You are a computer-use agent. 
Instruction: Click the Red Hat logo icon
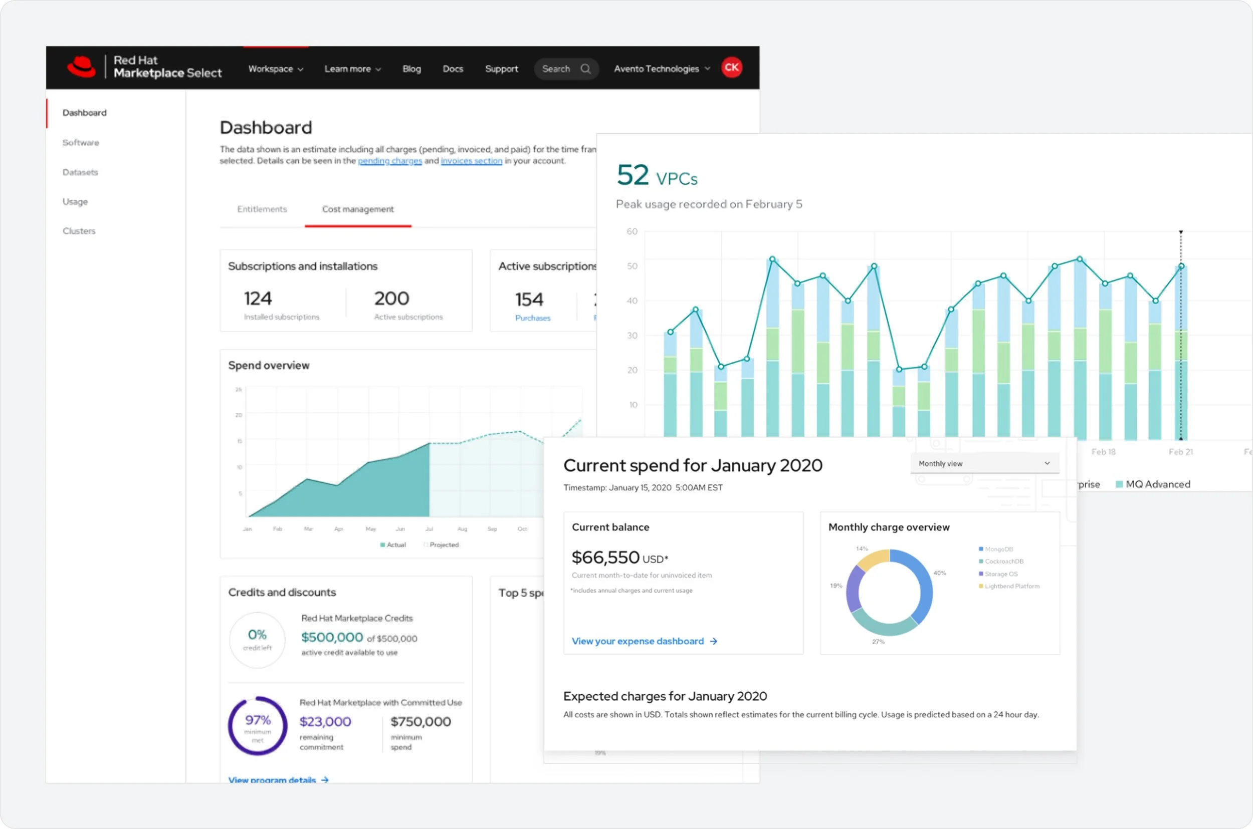pos(82,67)
